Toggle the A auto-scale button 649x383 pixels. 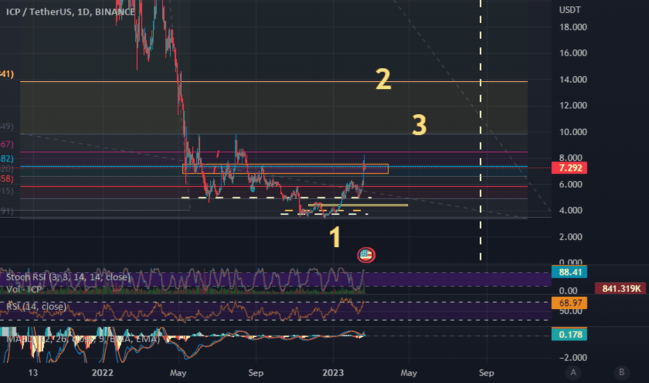coord(573,373)
